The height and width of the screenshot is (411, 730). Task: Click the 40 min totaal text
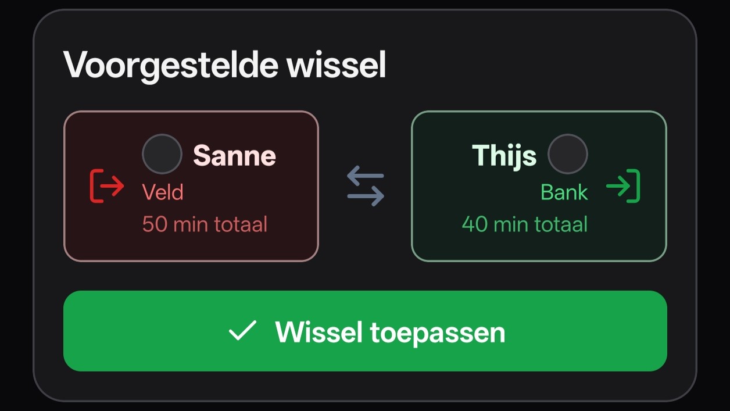[x=524, y=224]
